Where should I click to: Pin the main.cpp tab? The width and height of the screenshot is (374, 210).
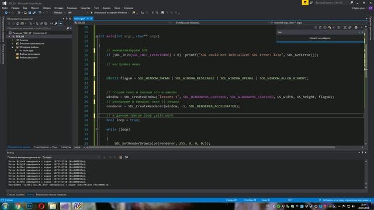pos(88,19)
